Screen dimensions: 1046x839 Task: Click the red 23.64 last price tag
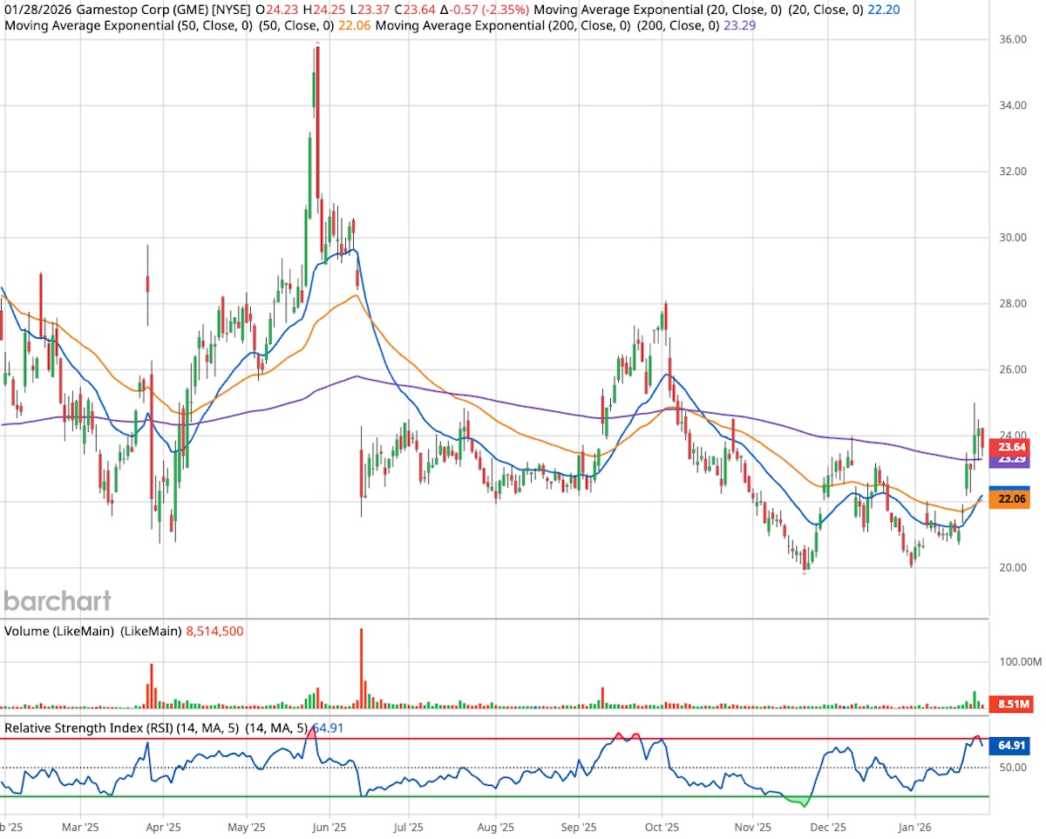point(1009,446)
